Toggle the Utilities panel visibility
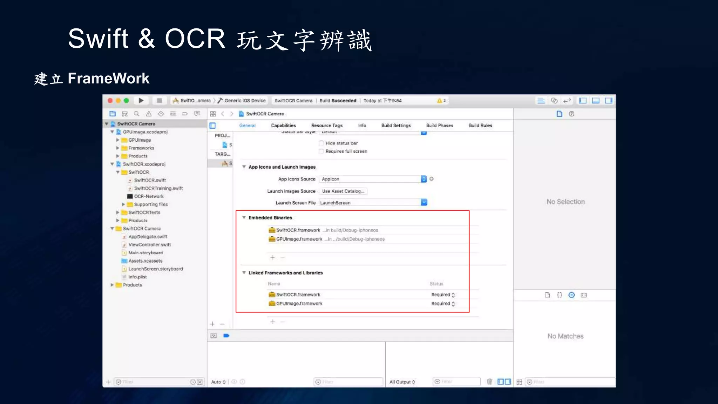This screenshot has width=718, height=404. (x=609, y=101)
